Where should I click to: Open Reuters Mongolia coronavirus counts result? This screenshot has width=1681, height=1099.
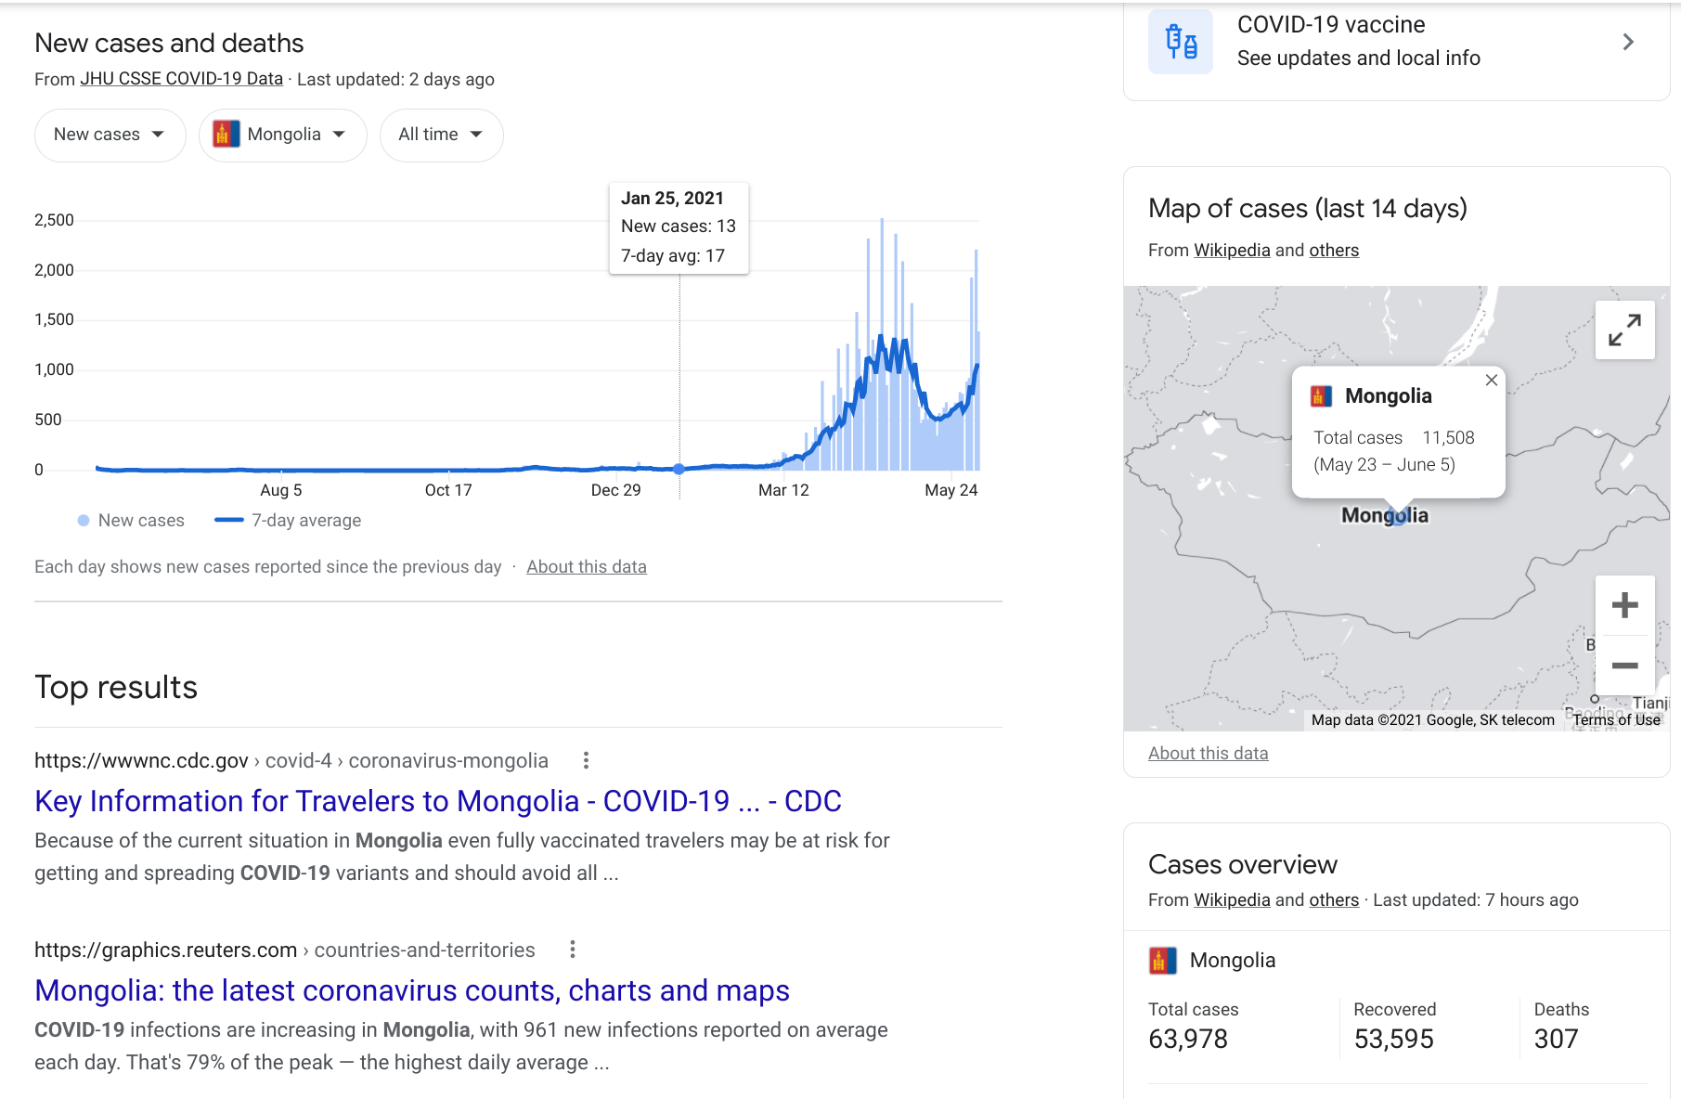point(411,990)
